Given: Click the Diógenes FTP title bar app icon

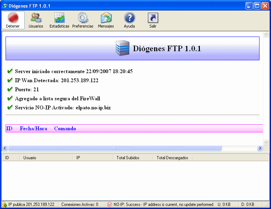Looking at the screenshot, I should [x=5, y=6].
